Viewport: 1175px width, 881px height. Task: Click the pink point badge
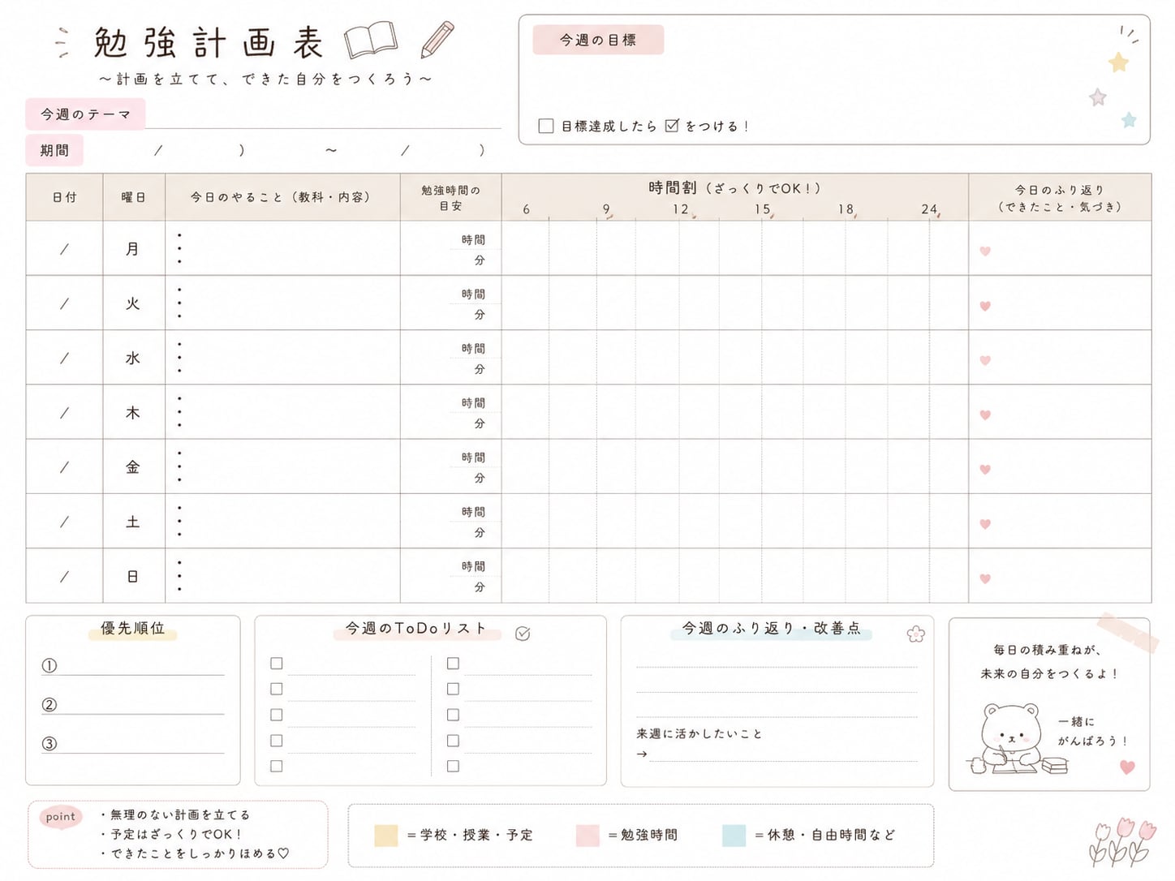click(61, 817)
